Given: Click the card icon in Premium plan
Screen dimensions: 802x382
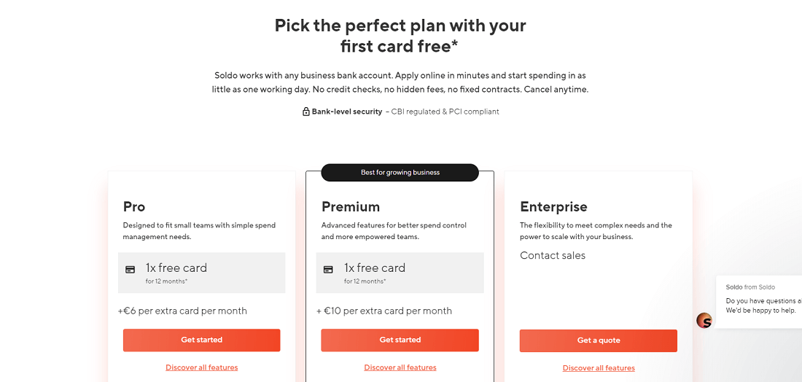Looking at the screenshot, I should [x=328, y=270].
